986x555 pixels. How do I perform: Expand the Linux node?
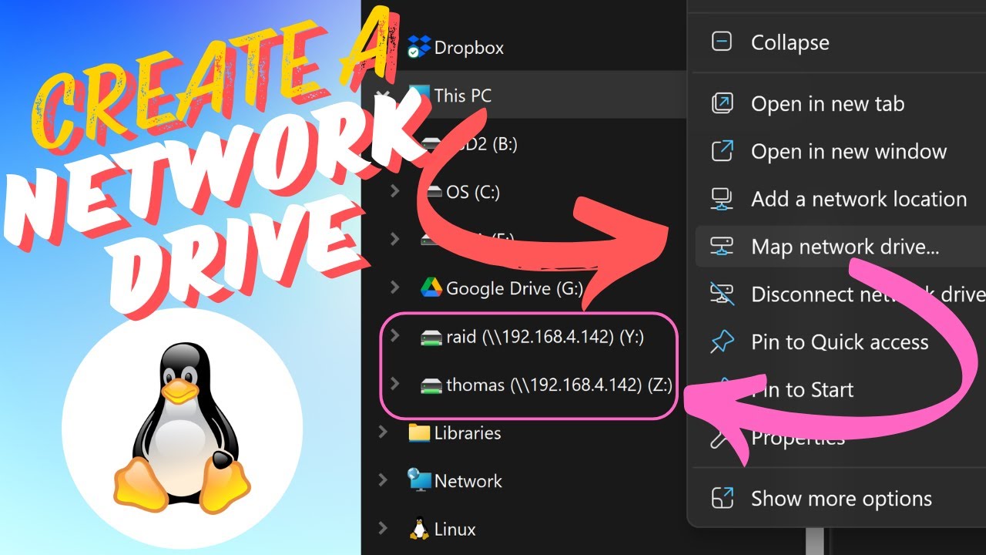click(383, 529)
